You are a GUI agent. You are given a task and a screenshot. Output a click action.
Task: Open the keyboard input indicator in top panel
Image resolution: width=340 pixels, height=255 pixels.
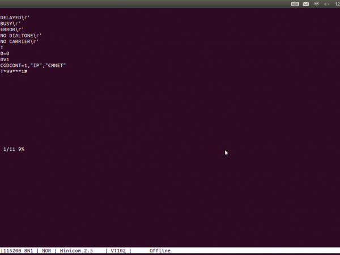point(295,4)
